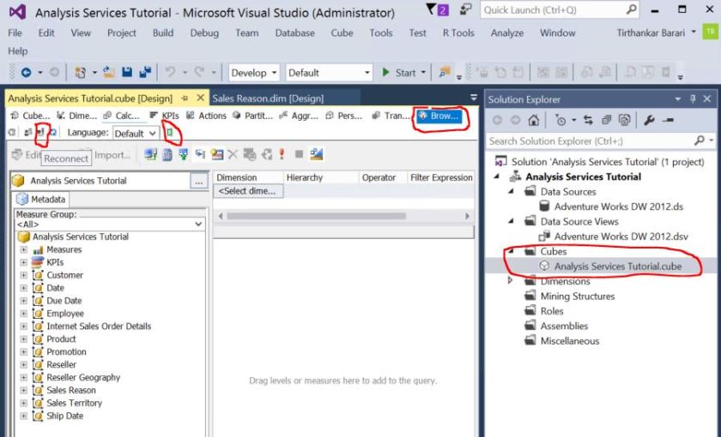The image size is (721, 437).
Task: Expand the Customer dimension node
Action: click(x=23, y=275)
